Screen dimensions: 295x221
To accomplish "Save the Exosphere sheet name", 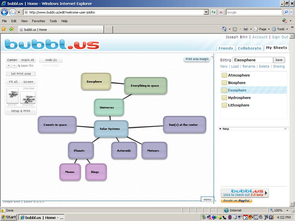I will click(x=279, y=60).
